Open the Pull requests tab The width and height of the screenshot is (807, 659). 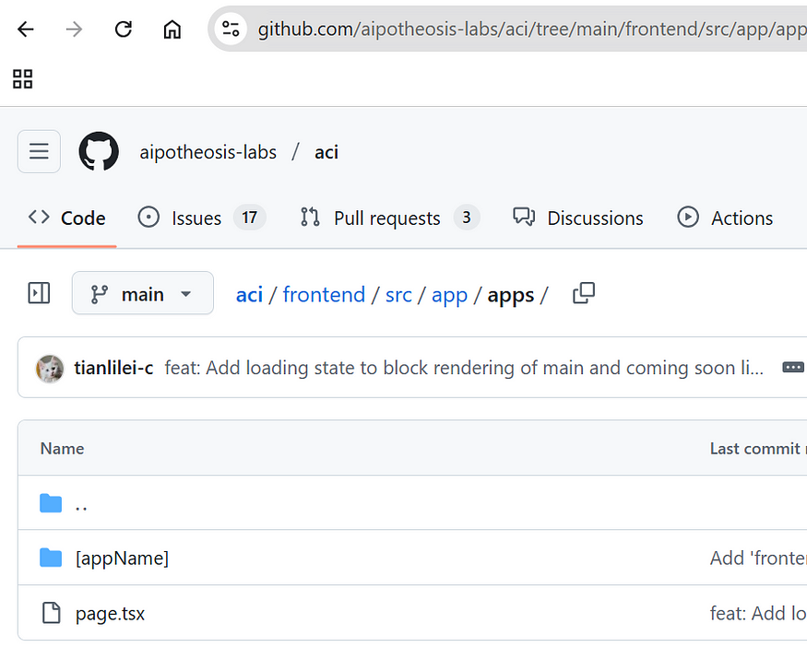tap(387, 218)
